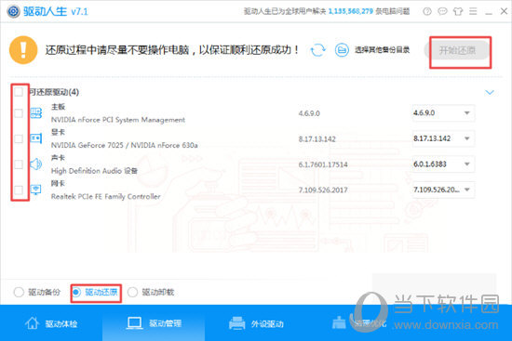Click the NVIDIA nForce PCI System Management text
The image size is (512, 341).
click(x=118, y=120)
